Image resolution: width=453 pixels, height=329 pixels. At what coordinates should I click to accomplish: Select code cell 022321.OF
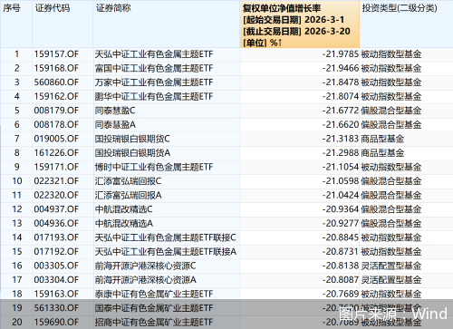coord(56,181)
